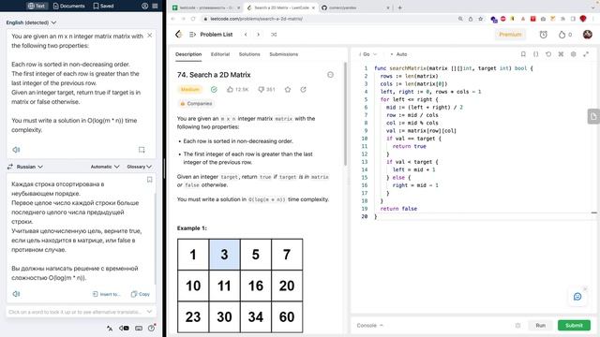
Task: Pick a random problem with shuffle icon
Action: click(x=274, y=35)
